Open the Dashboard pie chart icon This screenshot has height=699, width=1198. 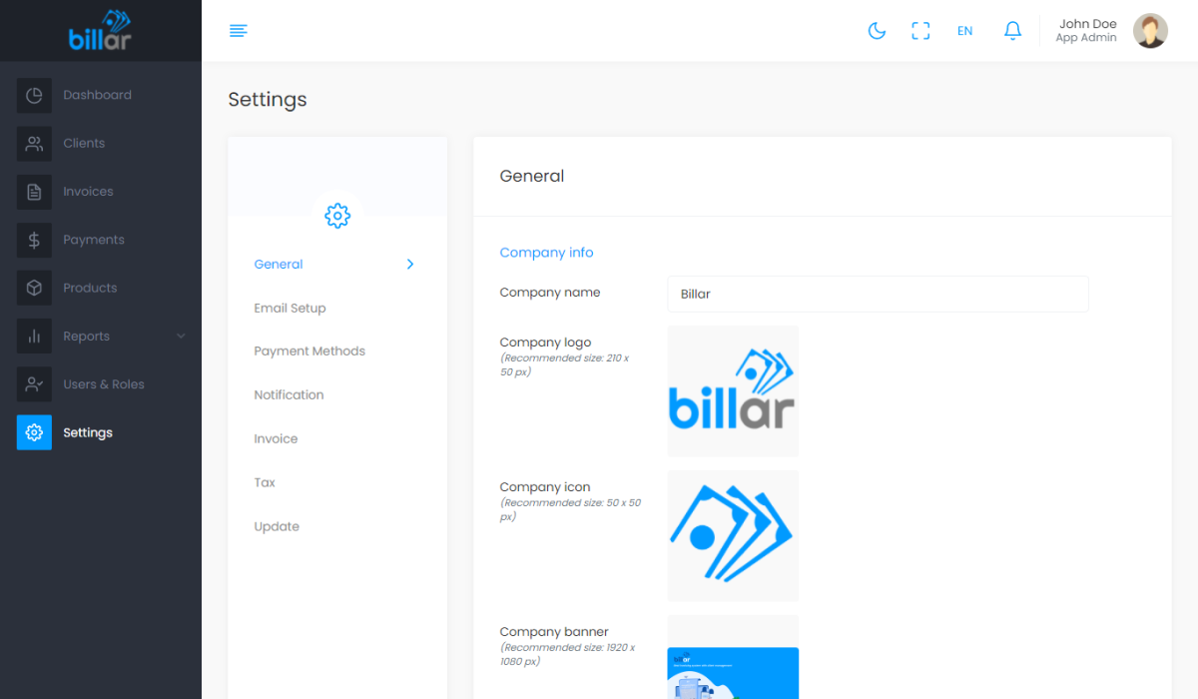tap(34, 95)
